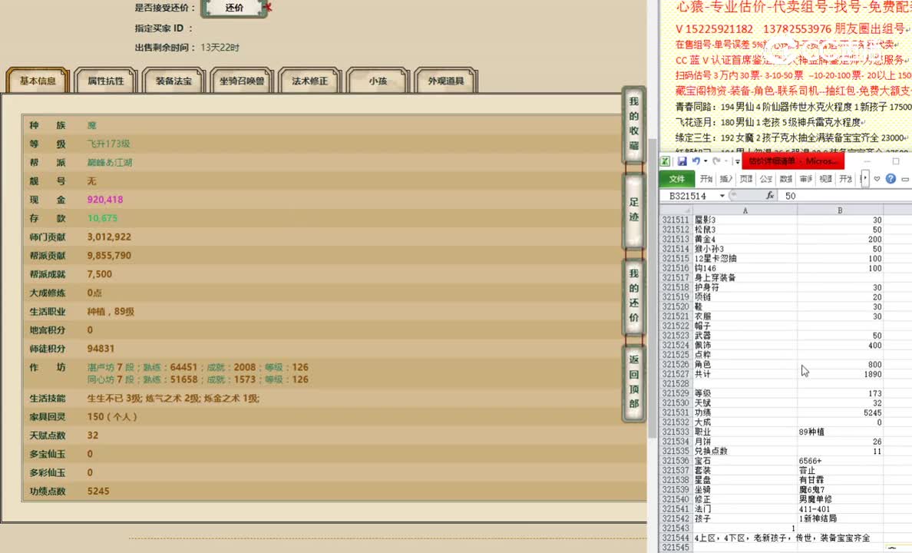Click the heart icon near Excel ribbon
Viewport: 912px width, 553px height.
click(877, 179)
